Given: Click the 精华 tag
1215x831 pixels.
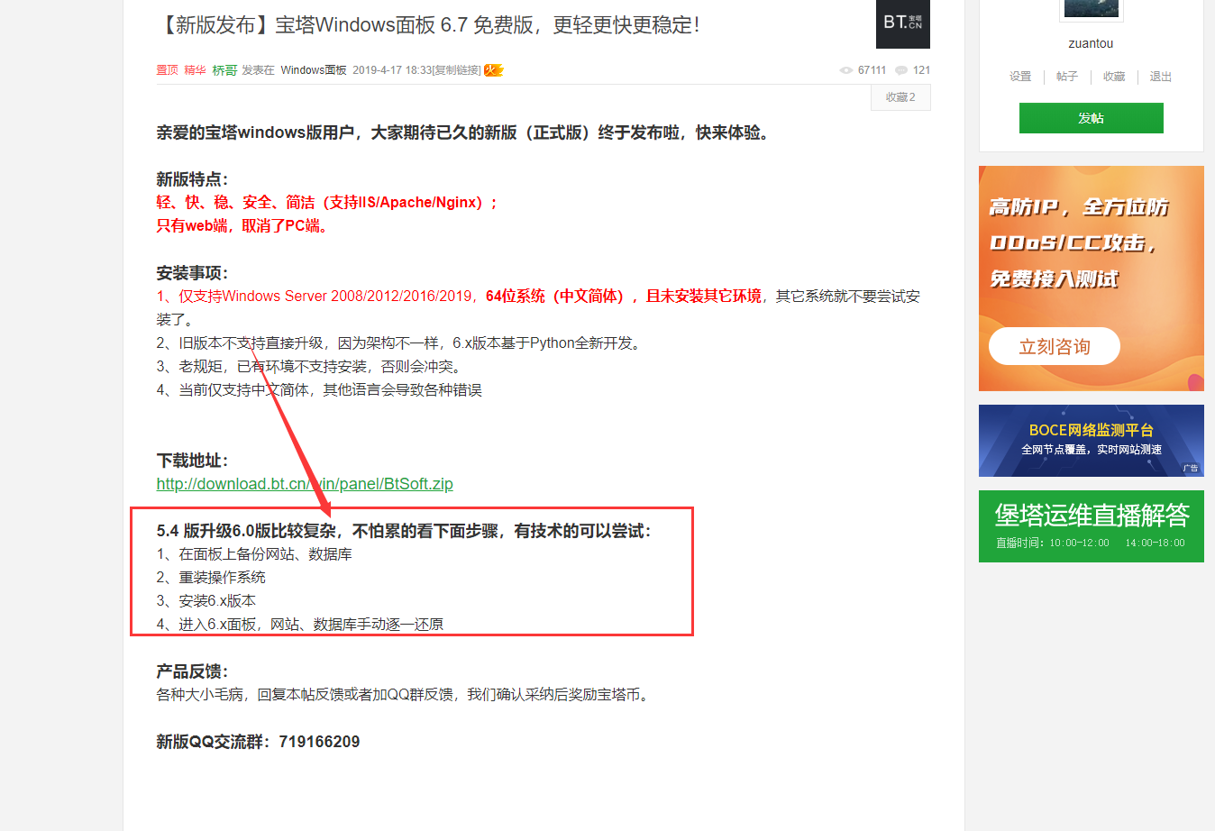Looking at the screenshot, I should (196, 70).
